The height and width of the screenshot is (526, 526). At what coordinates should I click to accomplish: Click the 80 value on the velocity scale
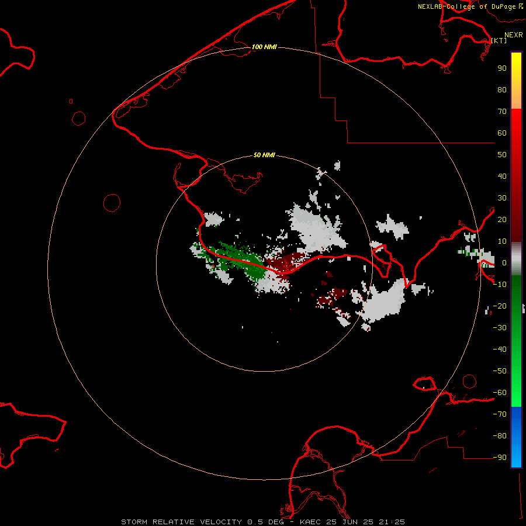502,90
